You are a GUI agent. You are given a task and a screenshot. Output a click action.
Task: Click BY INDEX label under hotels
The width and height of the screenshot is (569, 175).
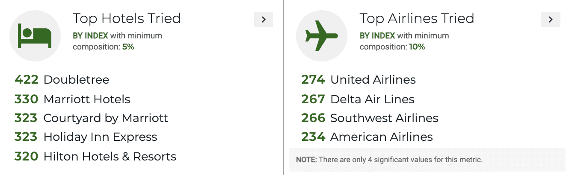click(90, 36)
